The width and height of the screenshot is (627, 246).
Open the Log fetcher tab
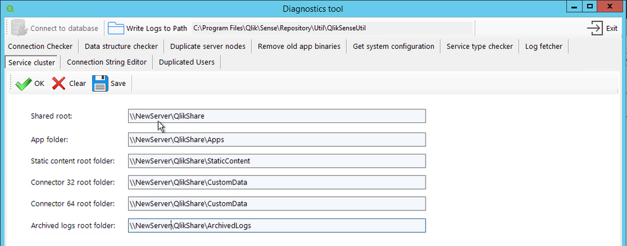[544, 46]
